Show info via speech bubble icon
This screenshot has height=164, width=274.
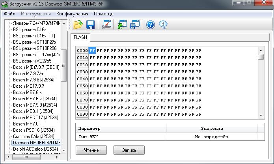163,25
